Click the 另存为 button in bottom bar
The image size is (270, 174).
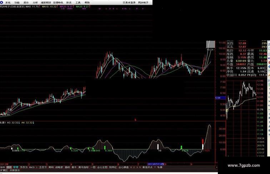click(24, 167)
